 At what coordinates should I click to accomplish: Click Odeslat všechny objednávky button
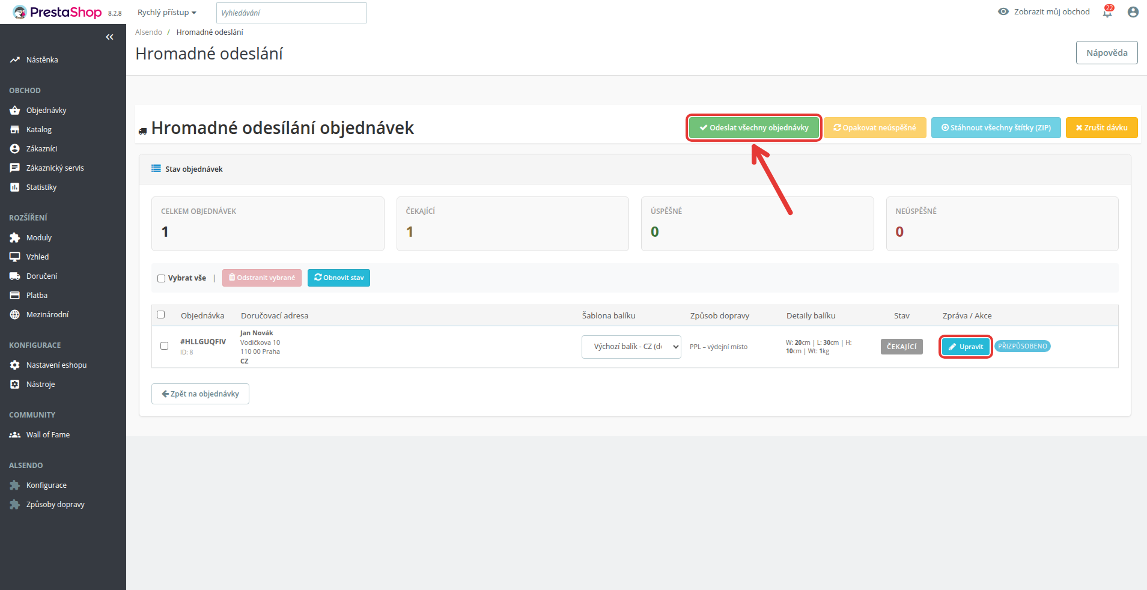click(754, 128)
